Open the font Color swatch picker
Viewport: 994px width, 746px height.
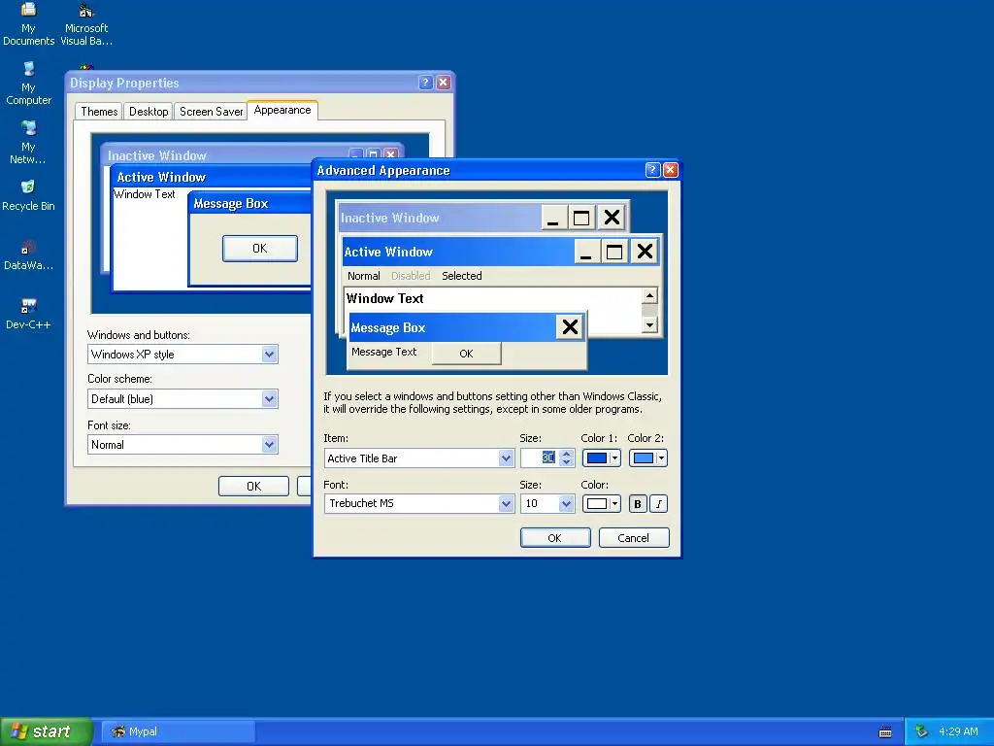click(x=602, y=504)
